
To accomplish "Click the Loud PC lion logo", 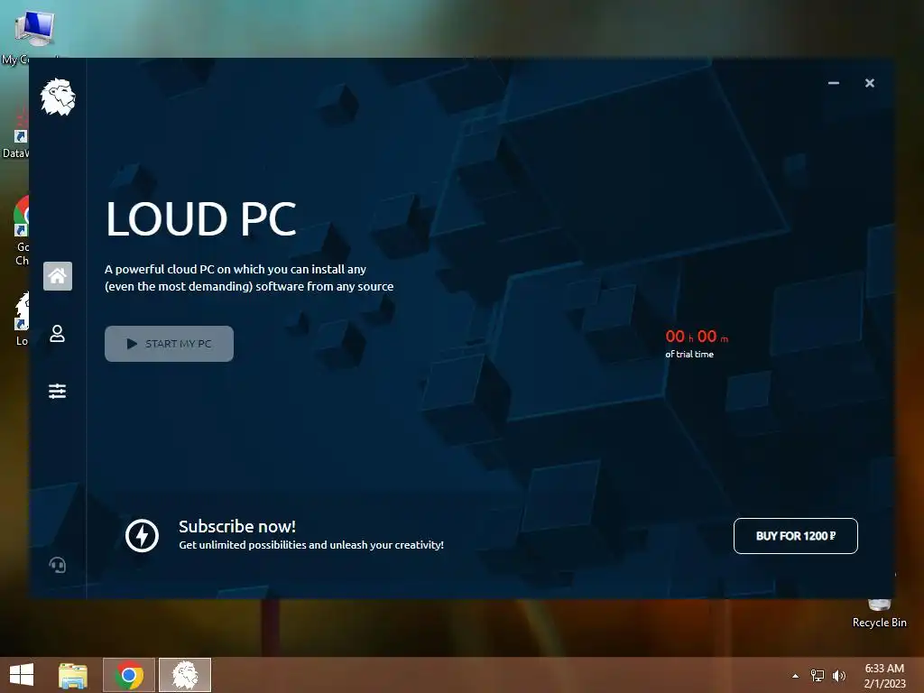I will pos(58,97).
